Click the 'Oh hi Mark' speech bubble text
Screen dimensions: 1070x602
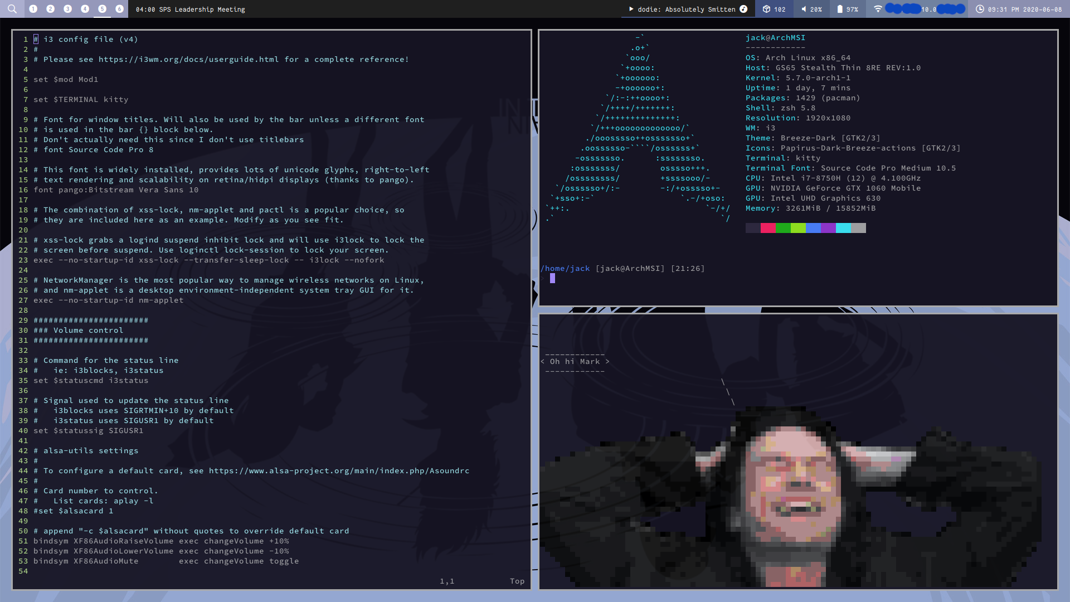coord(575,361)
